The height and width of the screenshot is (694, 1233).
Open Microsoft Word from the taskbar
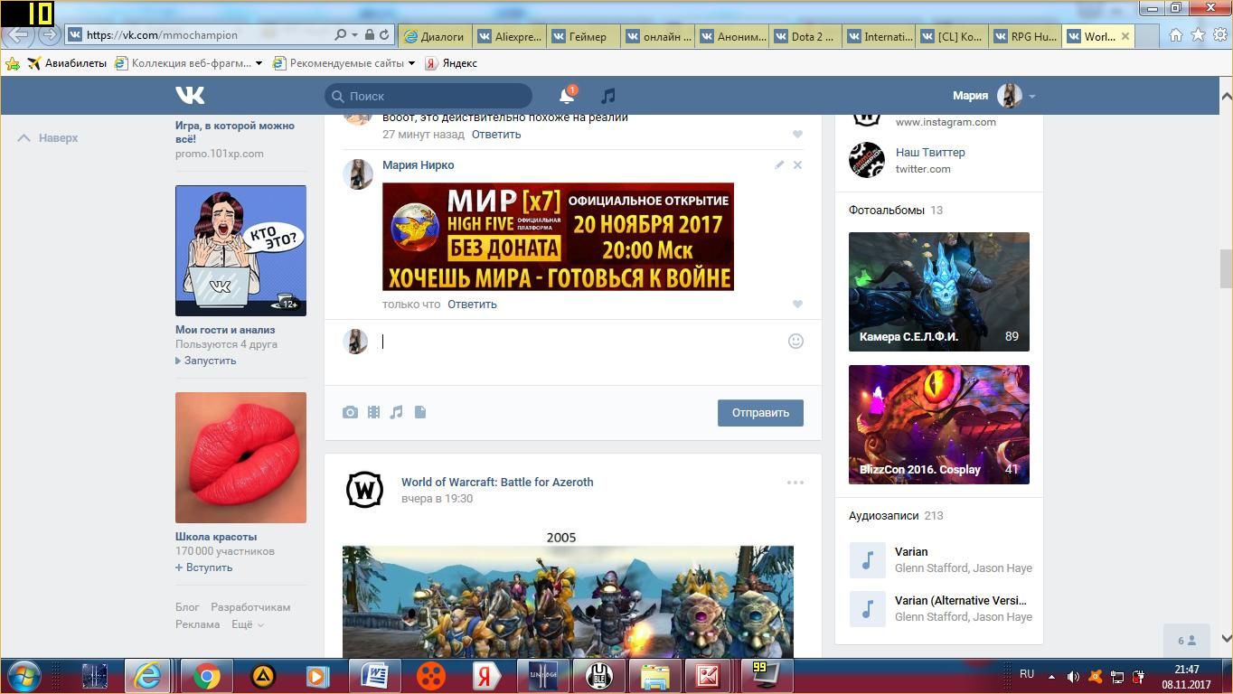tap(374, 676)
